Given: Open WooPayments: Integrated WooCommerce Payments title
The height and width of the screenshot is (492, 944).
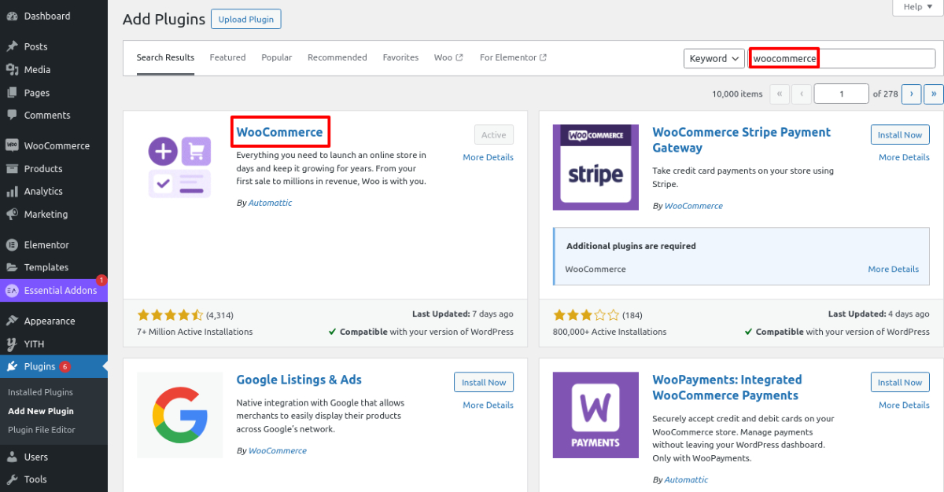Looking at the screenshot, I should (x=725, y=387).
